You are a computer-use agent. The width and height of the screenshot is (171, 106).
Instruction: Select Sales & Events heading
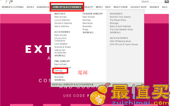(119, 38)
